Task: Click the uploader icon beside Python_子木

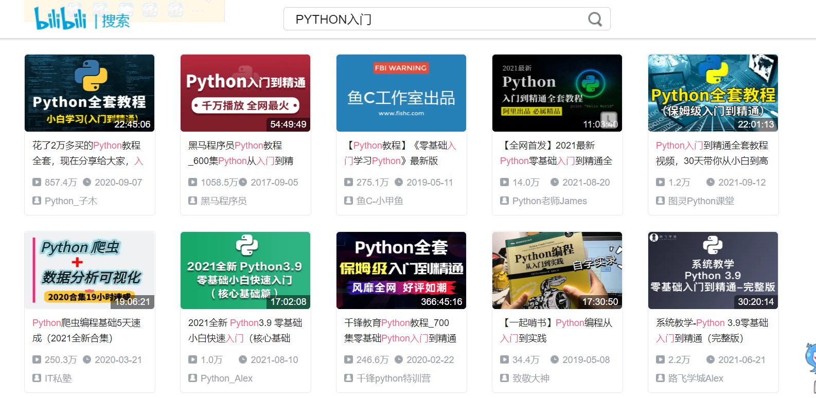Action: point(37,201)
